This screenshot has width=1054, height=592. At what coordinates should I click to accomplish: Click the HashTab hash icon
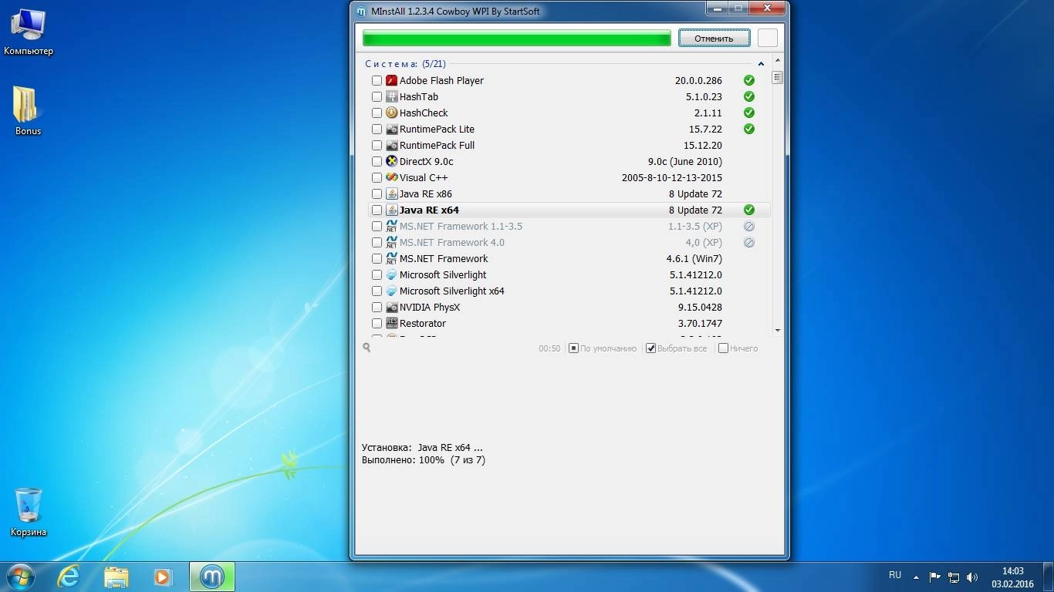pos(391,96)
